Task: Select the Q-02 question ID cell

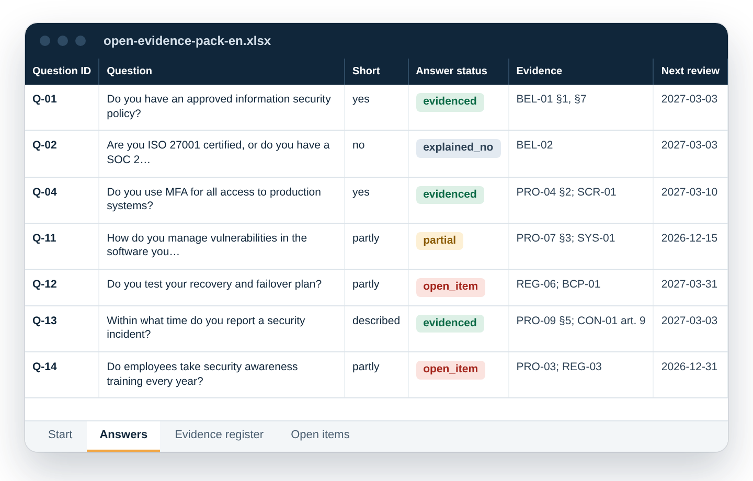Action: point(62,154)
